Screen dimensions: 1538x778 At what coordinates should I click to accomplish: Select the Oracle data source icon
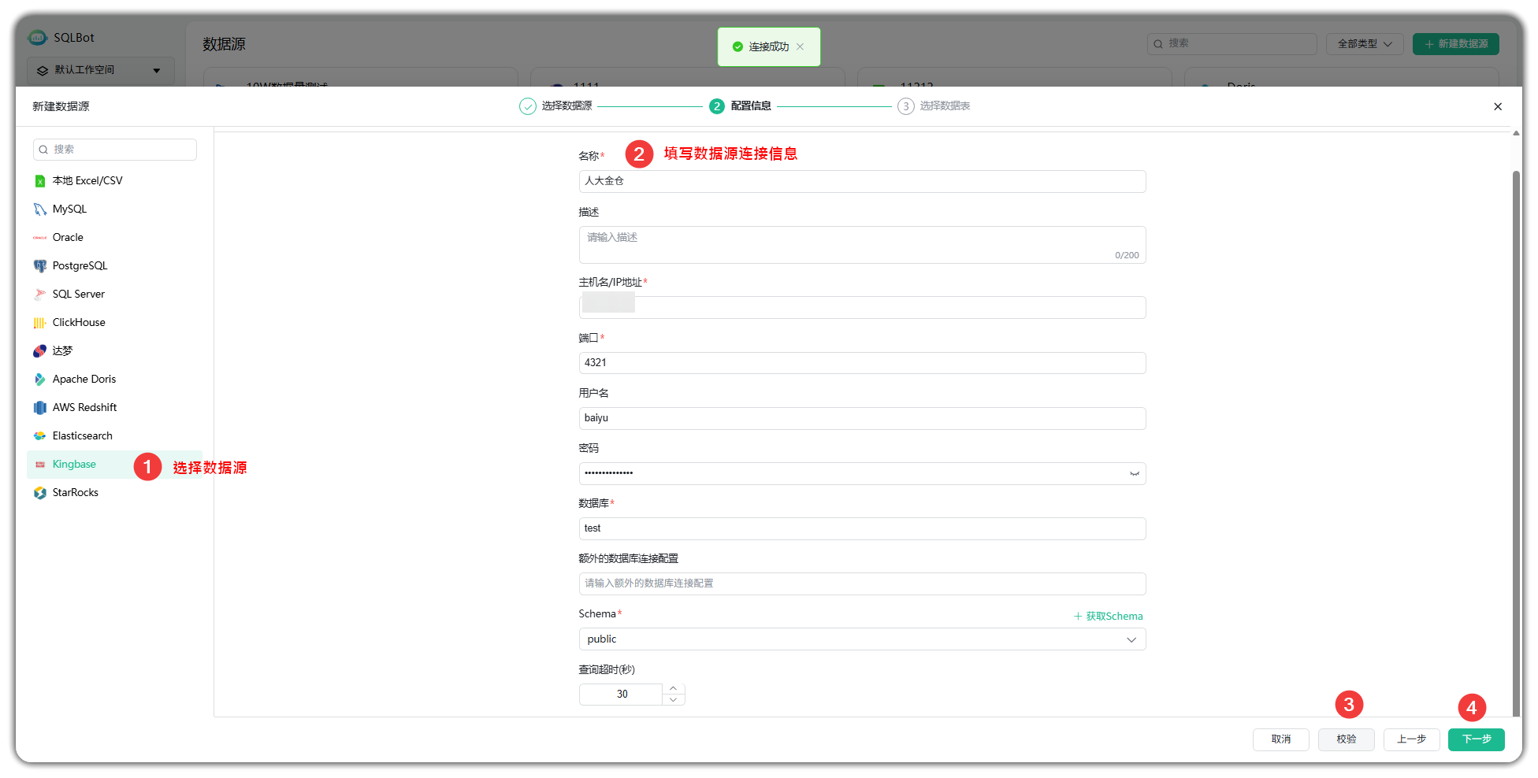click(x=40, y=237)
